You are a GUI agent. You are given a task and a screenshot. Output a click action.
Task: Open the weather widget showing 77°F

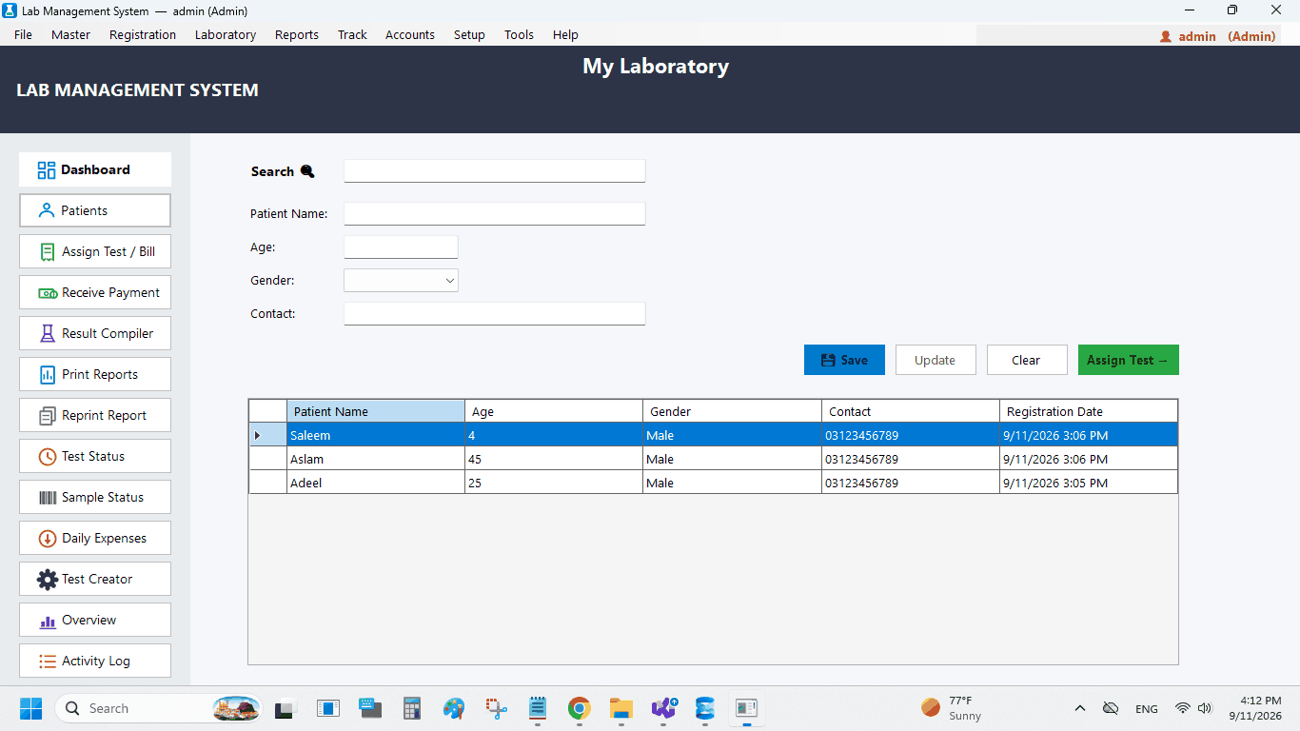[952, 708]
